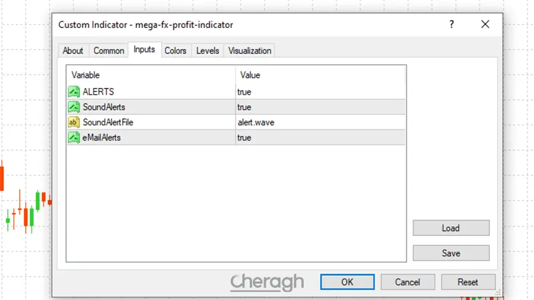Click the SoundAlerts variable boolean icon
The image size is (534, 300).
pyautogui.click(x=73, y=107)
